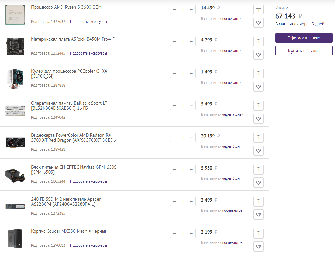This screenshot has height=254, width=335.
Task: Delete Cougar MX350 Mesh-X case from cart
Action: click(x=258, y=234)
